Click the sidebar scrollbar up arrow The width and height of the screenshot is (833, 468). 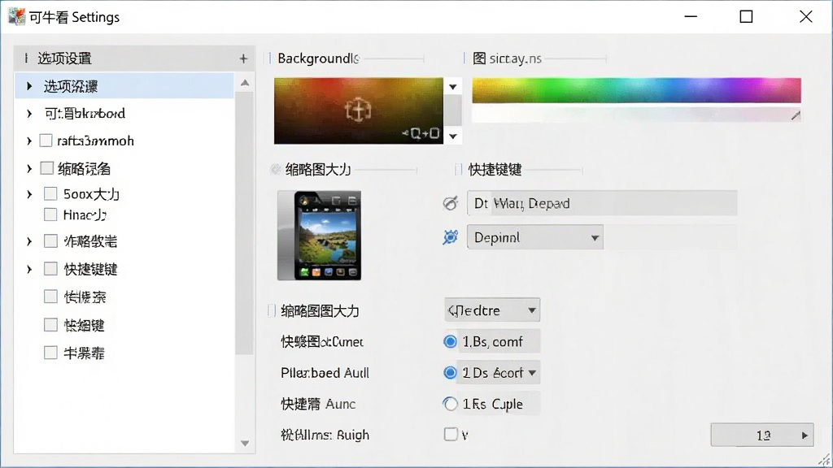pos(245,83)
